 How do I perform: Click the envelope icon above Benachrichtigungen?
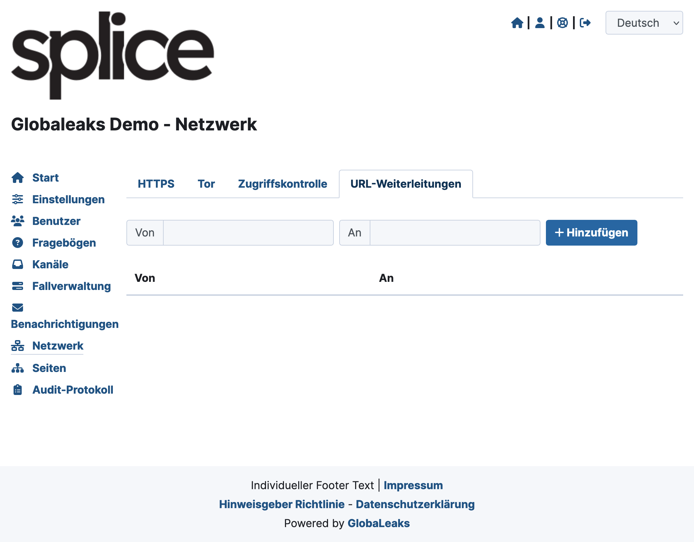click(18, 308)
